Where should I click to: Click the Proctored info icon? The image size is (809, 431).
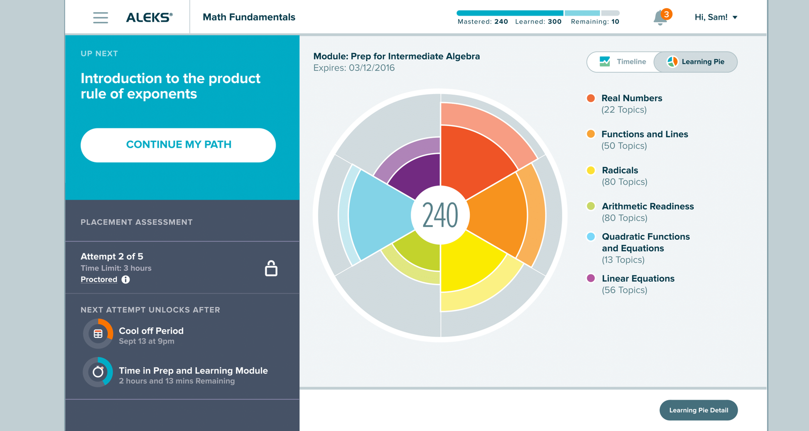125,279
